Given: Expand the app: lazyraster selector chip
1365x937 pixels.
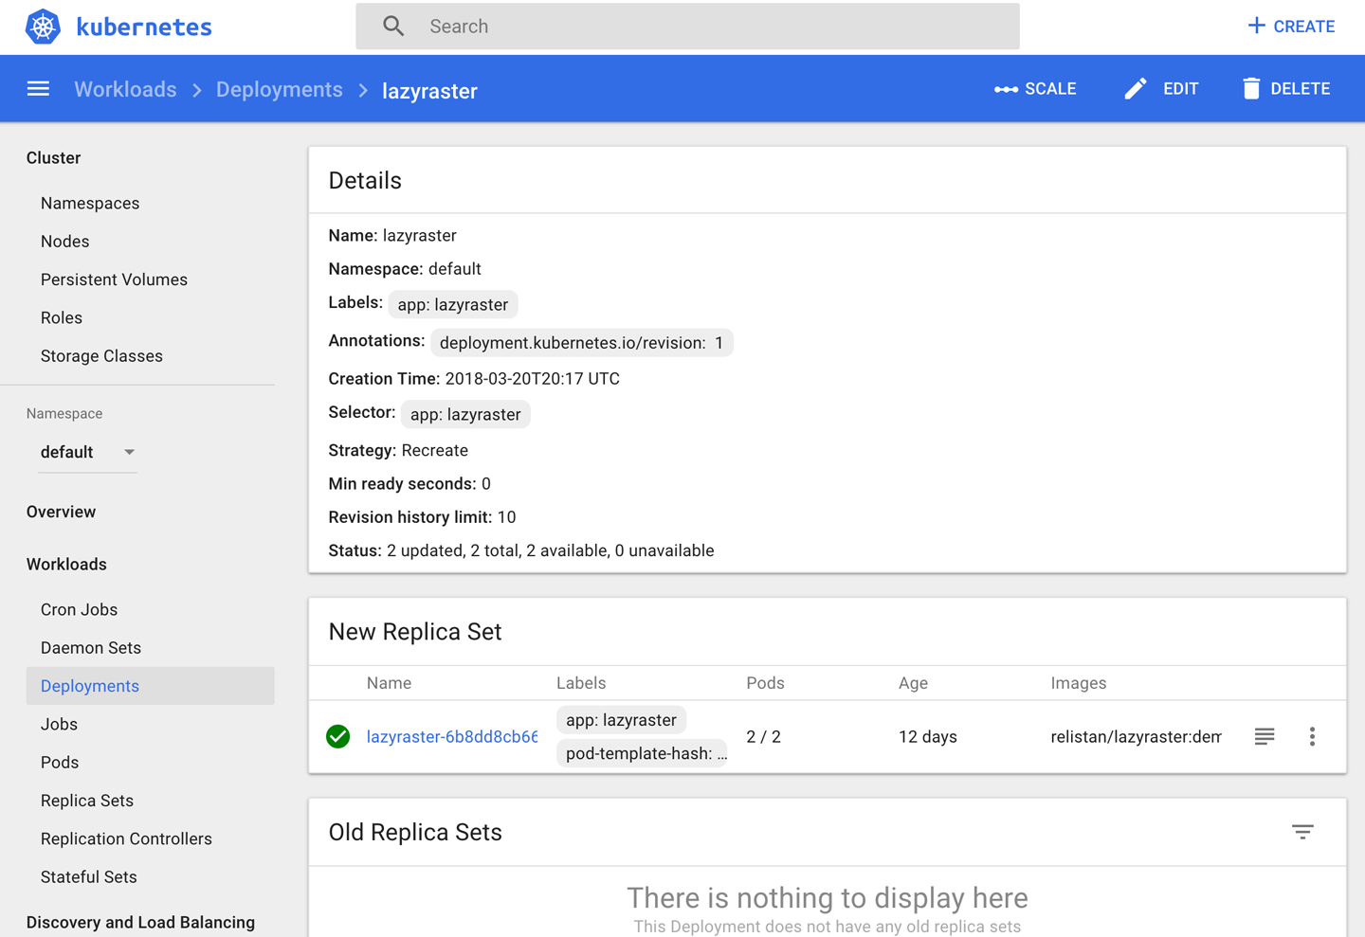Looking at the screenshot, I should tap(464, 414).
